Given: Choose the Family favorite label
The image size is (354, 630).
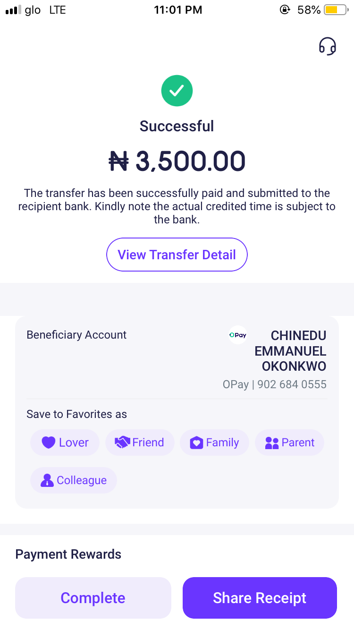Looking at the screenshot, I should pyautogui.click(x=215, y=443).
